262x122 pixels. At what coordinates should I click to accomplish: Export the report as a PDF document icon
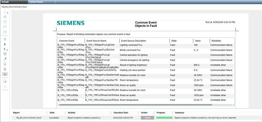pos(5,64)
